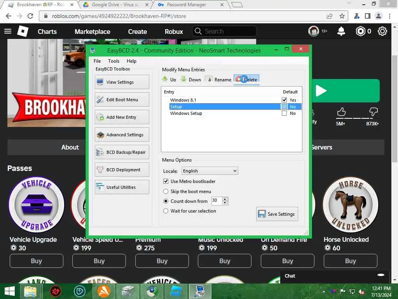Save Settings in EasyBCD
Screen dimensions: 398x299
click(277, 214)
